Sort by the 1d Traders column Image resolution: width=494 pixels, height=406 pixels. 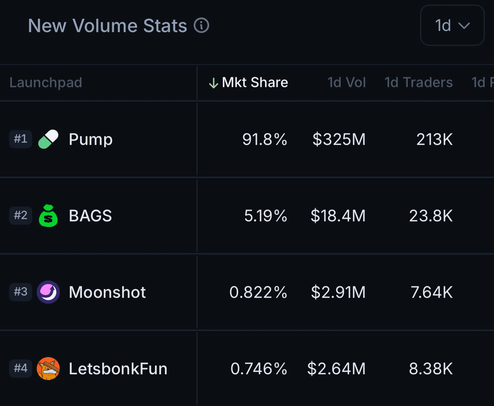(x=418, y=82)
